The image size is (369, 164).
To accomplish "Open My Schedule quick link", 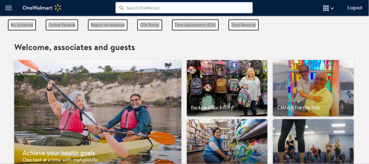I will coord(22,25).
